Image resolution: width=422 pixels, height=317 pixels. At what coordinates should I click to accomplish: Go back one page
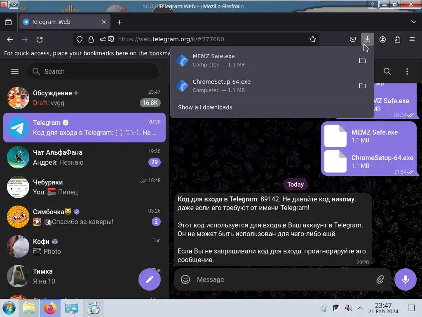(x=10, y=39)
